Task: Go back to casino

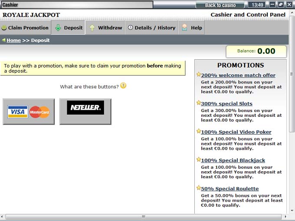Action: (x=220, y=5)
